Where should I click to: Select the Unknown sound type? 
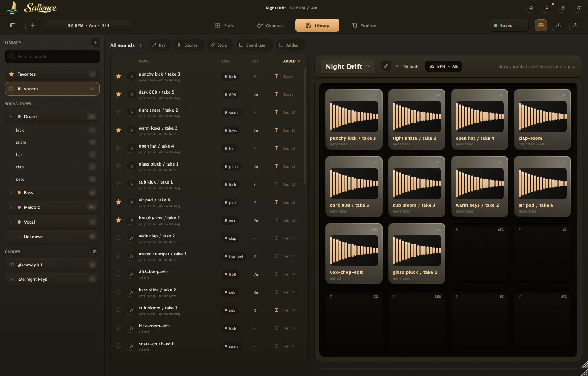[52, 237]
